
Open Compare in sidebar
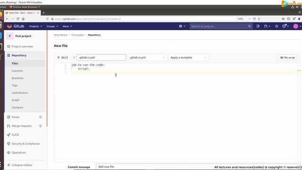click(x=17, y=107)
